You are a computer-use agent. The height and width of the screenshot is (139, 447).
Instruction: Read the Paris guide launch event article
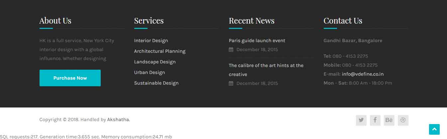coord(257,41)
